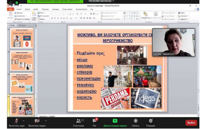Toggle strikethrough text formatting
This screenshot has height=129, width=207.
pyautogui.click(x=64, y=18)
